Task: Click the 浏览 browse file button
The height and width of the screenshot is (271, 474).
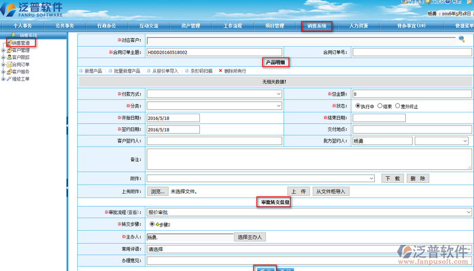Action: click(x=157, y=191)
